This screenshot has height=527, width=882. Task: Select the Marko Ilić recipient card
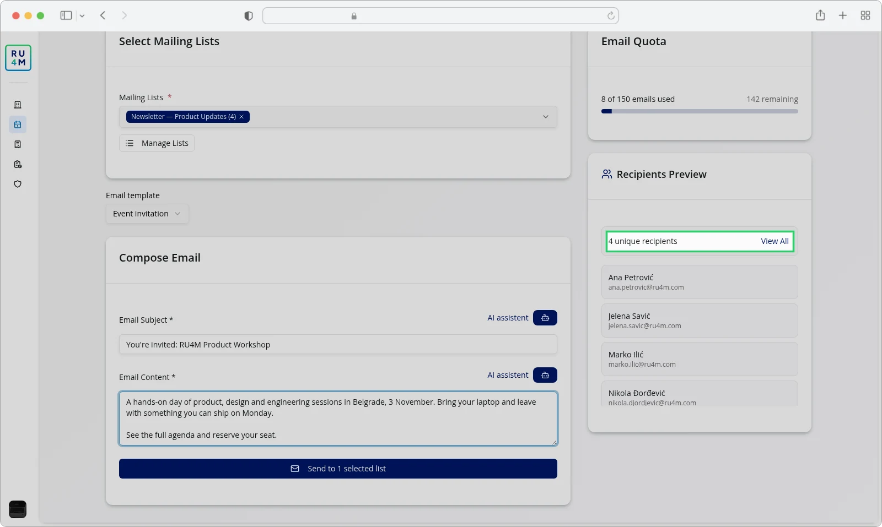pos(700,359)
